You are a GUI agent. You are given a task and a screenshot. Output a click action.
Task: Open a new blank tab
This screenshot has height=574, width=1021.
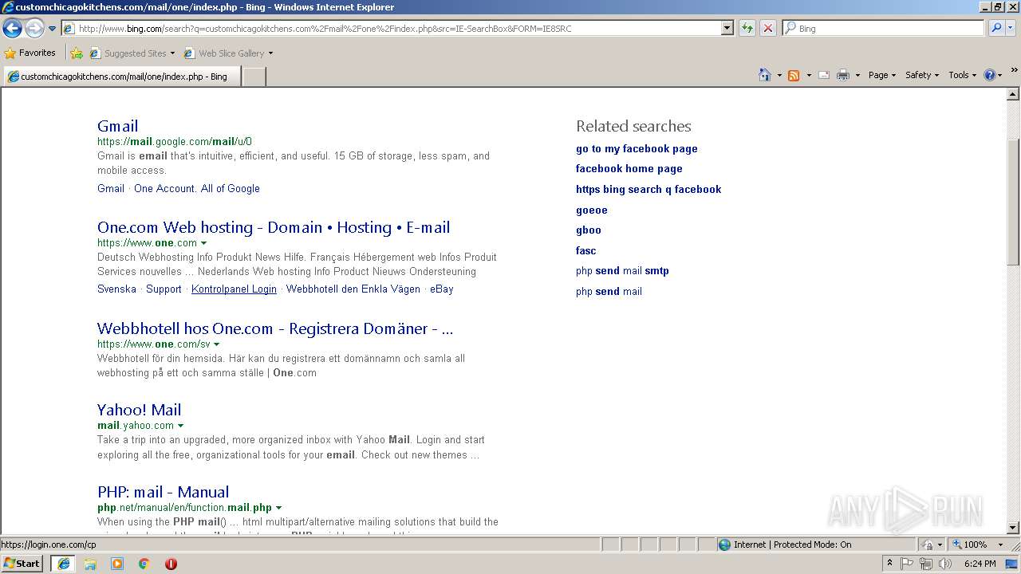(x=254, y=77)
